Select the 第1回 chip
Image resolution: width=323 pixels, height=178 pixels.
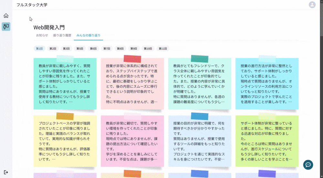pyautogui.click(x=39, y=49)
